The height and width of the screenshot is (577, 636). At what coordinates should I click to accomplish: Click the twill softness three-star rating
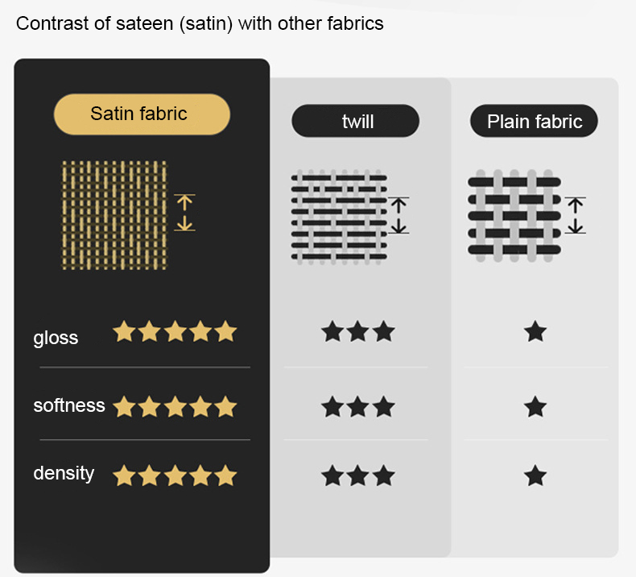pyautogui.click(x=358, y=407)
